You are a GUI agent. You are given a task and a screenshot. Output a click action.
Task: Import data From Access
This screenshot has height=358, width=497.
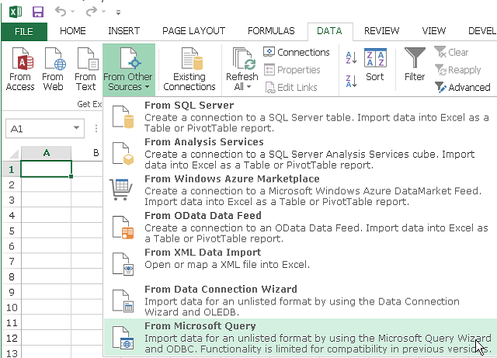pos(20,69)
